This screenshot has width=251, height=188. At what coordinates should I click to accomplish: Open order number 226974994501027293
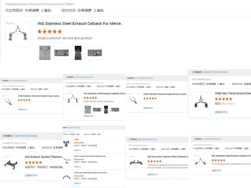click(147, 139)
